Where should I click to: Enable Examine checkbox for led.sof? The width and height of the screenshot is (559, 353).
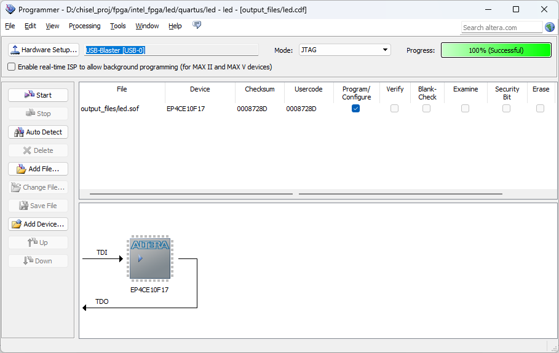point(466,109)
